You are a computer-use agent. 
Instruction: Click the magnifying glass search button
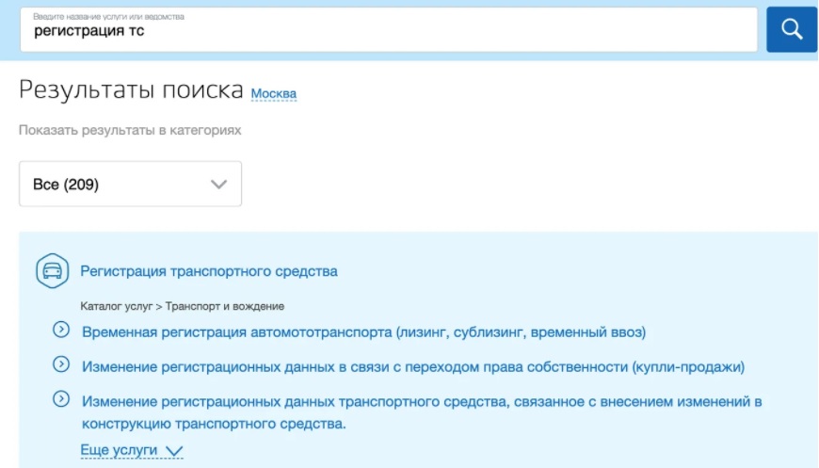tap(791, 29)
